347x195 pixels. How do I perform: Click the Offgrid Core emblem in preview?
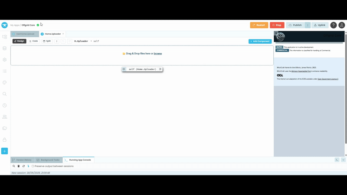click(280, 37)
